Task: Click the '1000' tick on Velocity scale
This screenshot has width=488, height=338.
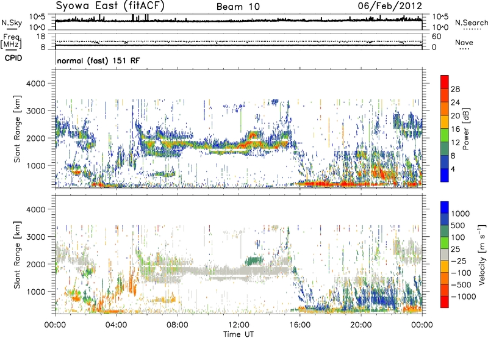Action: pos(461,214)
